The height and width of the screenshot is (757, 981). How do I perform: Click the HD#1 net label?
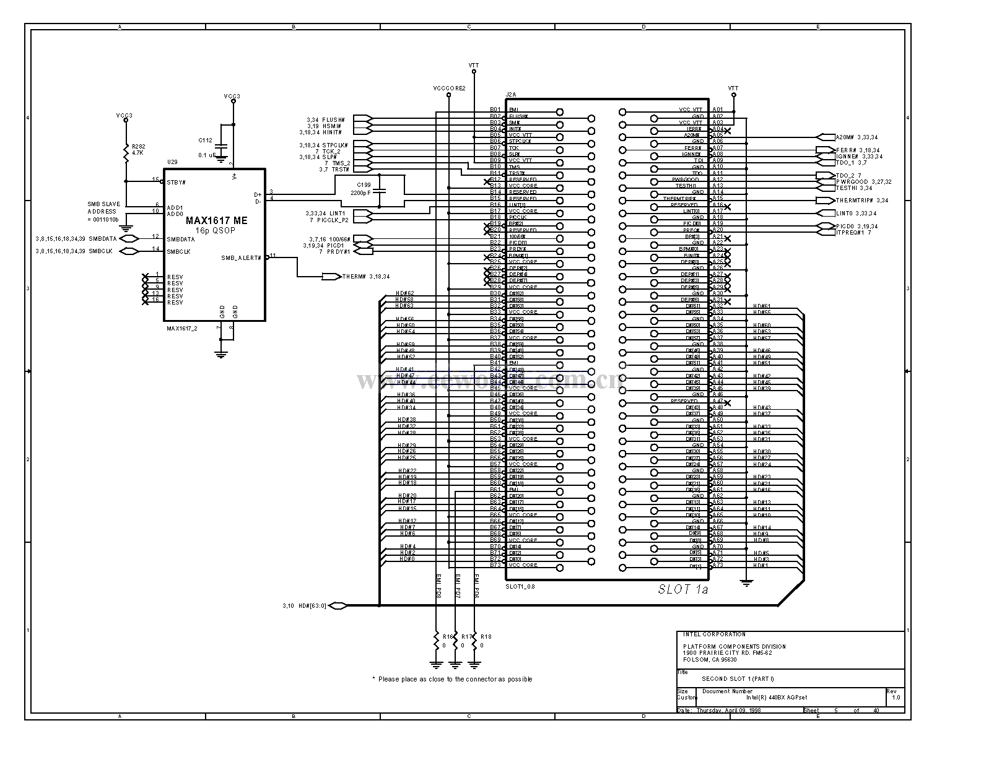click(761, 565)
